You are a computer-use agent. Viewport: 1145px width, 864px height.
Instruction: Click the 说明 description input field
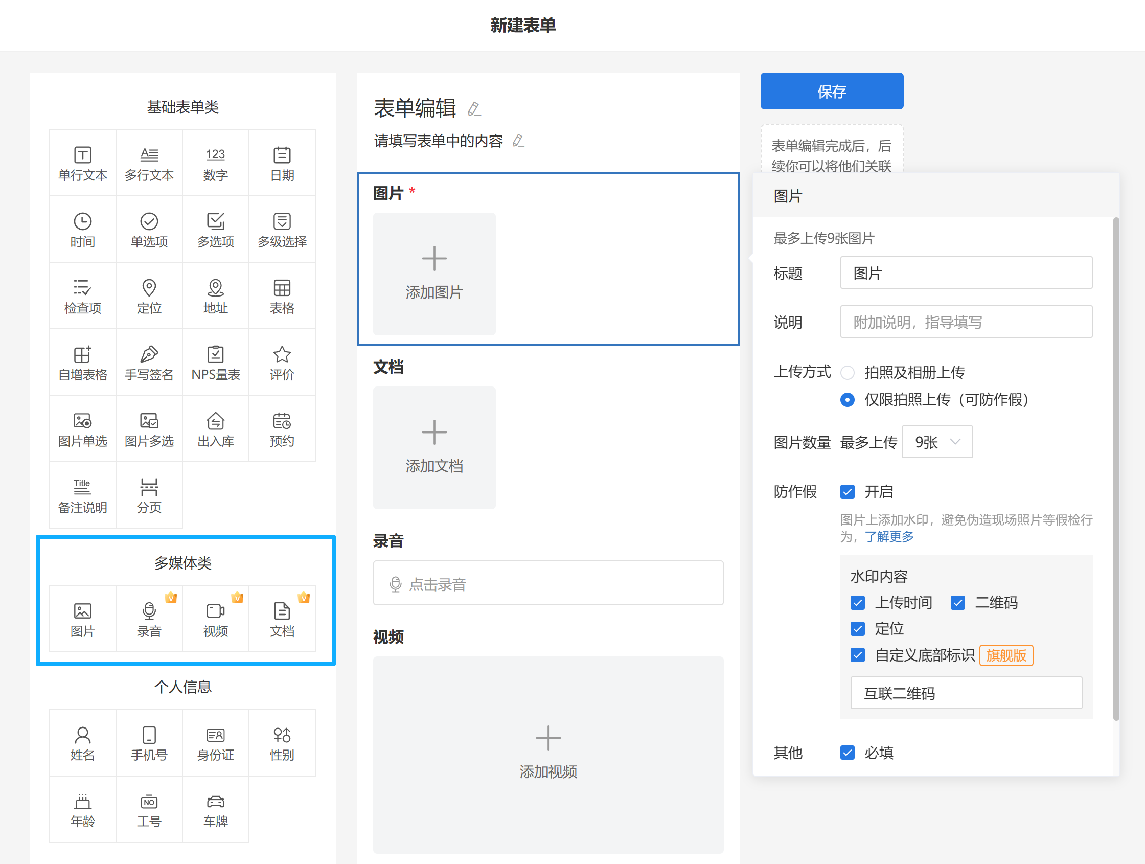pos(966,322)
